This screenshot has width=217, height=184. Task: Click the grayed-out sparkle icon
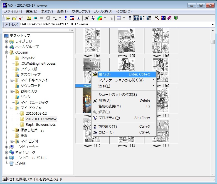pos(111,18)
